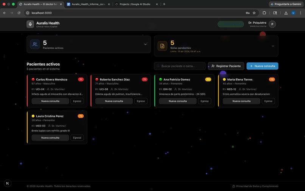Image resolution: width=305 pixels, height=191 pixels.
Task: Click Nueva consulta for Maria Elena Torres
Action: point(241,101)
